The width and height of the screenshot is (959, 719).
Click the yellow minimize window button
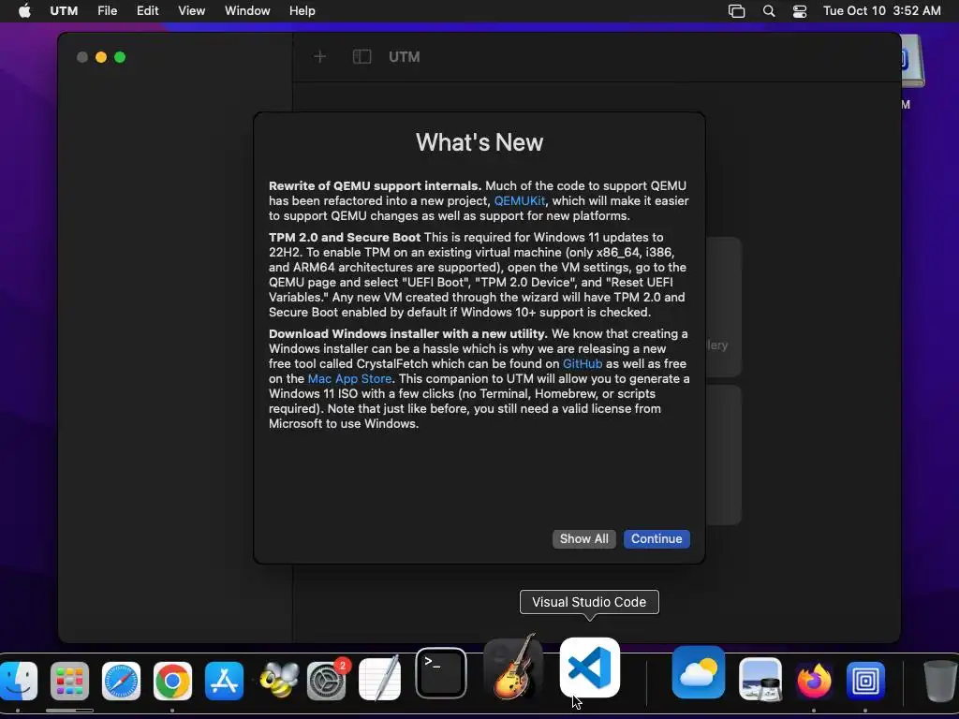pyautogui.click(x=101, y=57)
